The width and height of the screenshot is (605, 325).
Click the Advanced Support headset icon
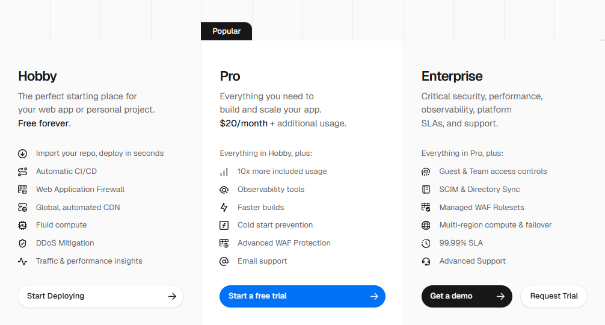click(x=426, y=261)
